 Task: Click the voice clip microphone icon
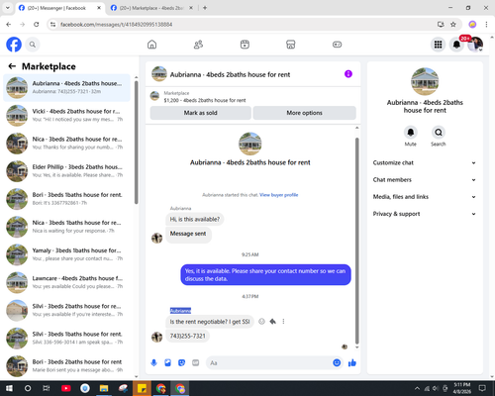click(153, 363)
